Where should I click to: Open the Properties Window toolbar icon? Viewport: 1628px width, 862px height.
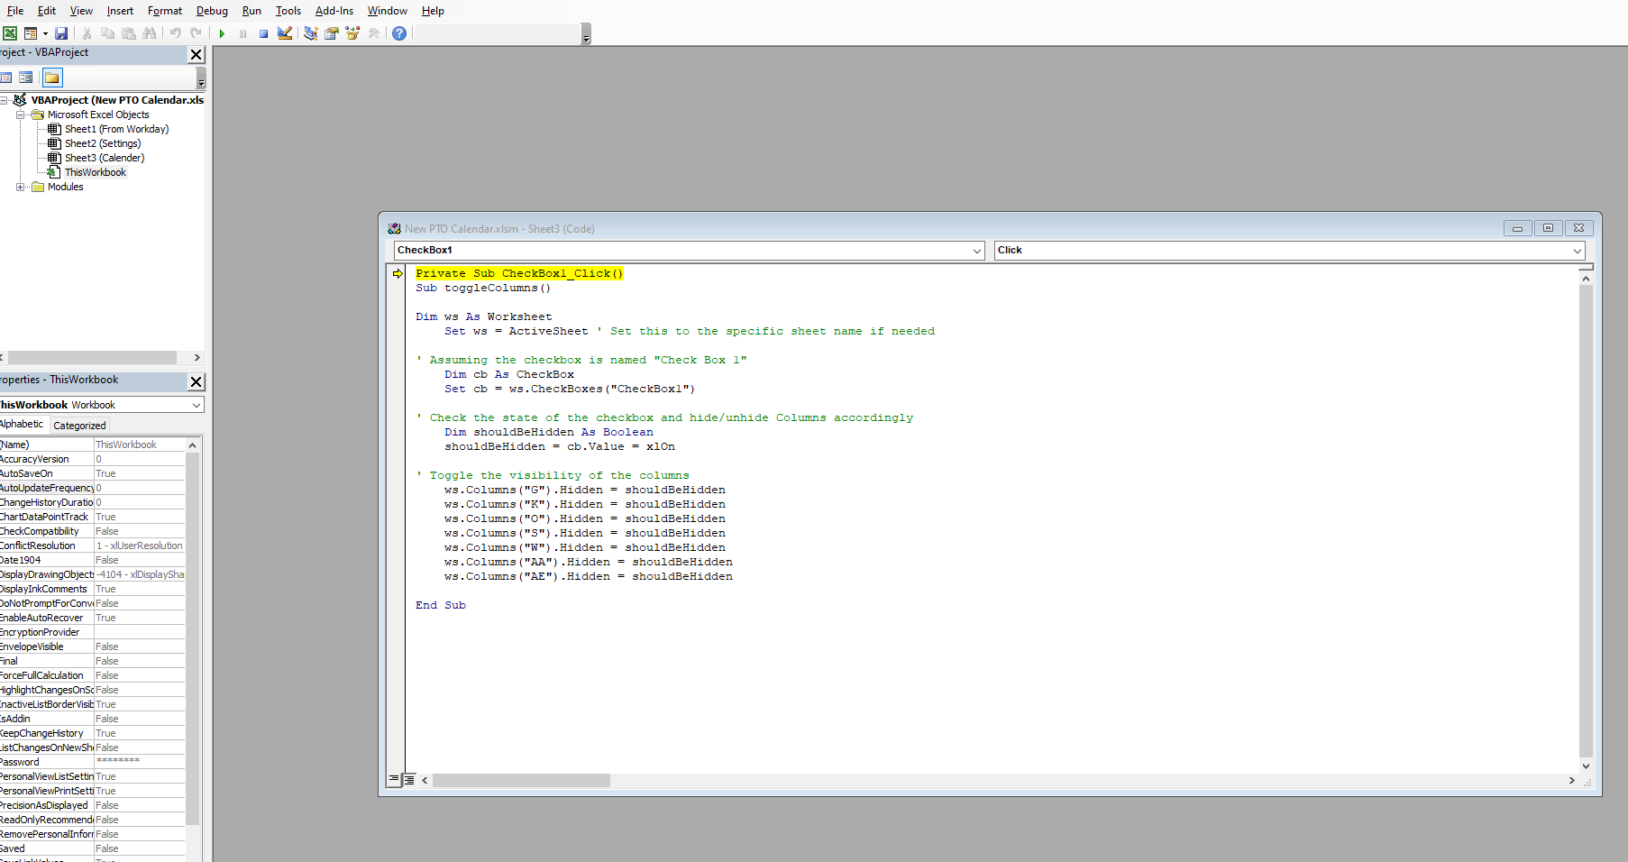tap(332, 33)
